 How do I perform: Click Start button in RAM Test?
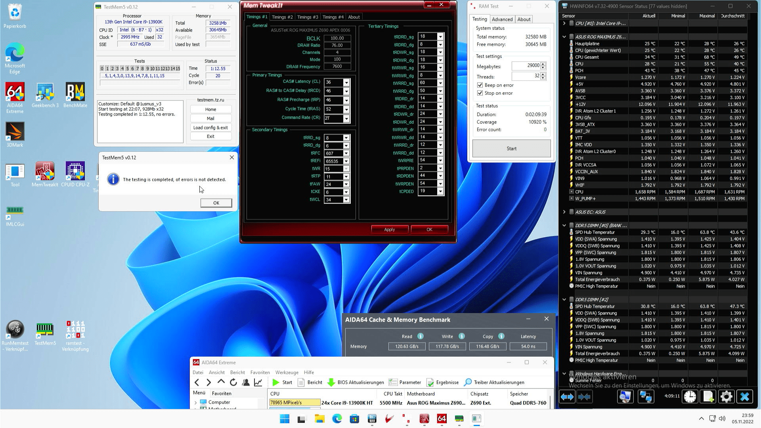(511, 149)
